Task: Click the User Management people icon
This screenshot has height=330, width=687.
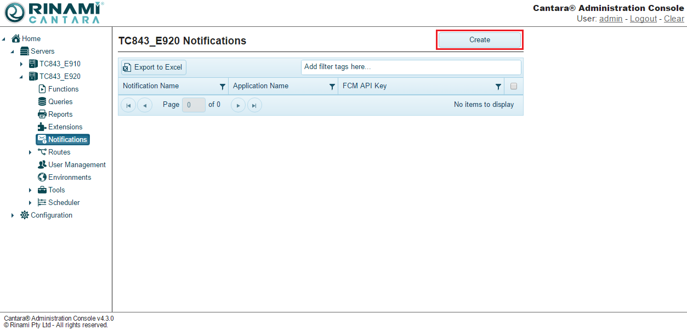Action: click(x=42, y=164)
